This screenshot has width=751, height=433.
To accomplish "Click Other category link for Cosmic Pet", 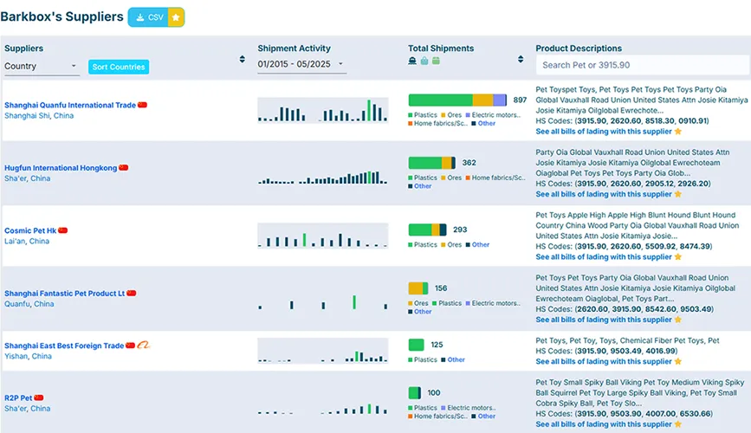I will pyautogui.click(x=481, y=245).
